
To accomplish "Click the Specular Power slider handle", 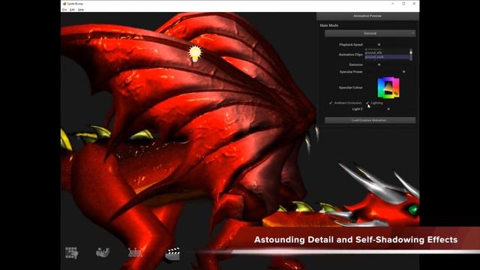I will click(403, 72).
